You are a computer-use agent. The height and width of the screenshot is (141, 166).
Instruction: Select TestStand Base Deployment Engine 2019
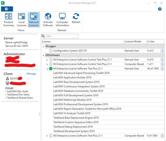pos(76,118)
